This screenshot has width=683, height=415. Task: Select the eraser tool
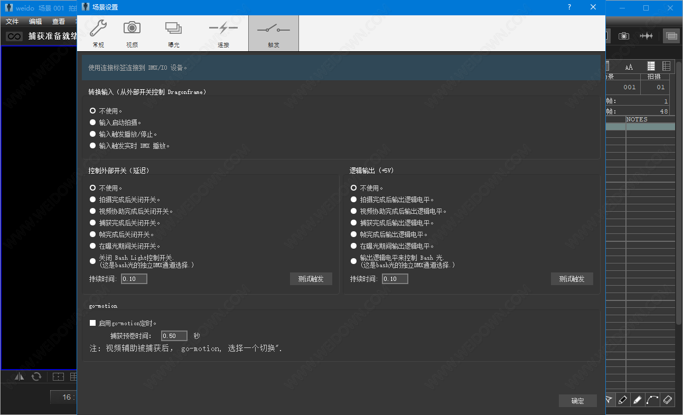[668, 400]
